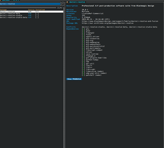Open the aur.archlinux.org package URL
The image size is (164, 148).
pos(108,23)
